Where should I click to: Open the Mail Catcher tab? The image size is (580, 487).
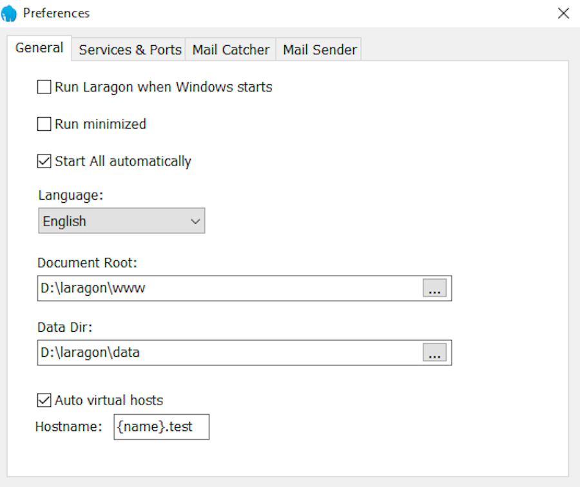(x=231, y=50)
